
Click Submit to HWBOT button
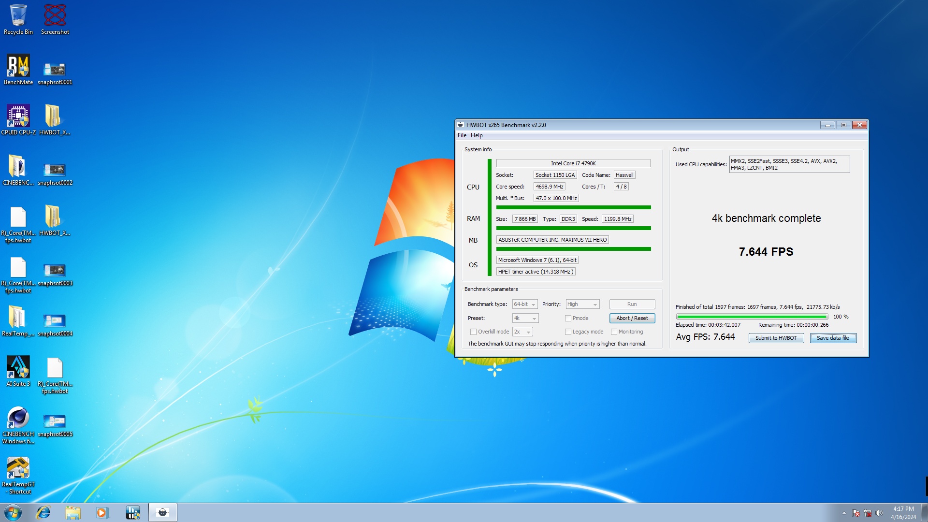[x=776, y=338]
